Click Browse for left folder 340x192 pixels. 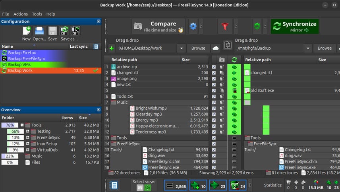[x=198, y=48]
